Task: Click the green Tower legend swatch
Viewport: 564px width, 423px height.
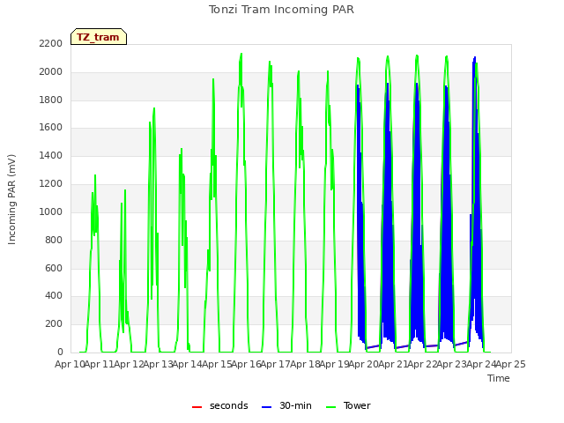Action: 330,407
